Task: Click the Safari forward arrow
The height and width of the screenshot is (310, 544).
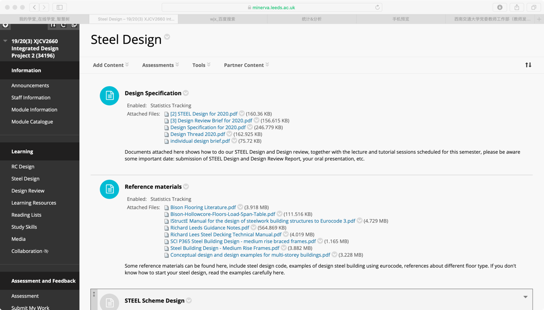Action: click(44, 7)
